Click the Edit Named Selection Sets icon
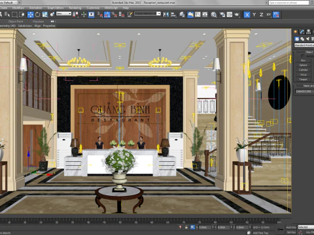The width and height of the screenshot is (314, 235). (130, 14)
